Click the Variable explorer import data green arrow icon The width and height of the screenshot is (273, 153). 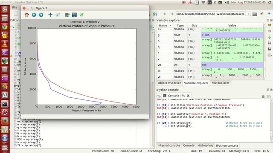coord(270,37)
